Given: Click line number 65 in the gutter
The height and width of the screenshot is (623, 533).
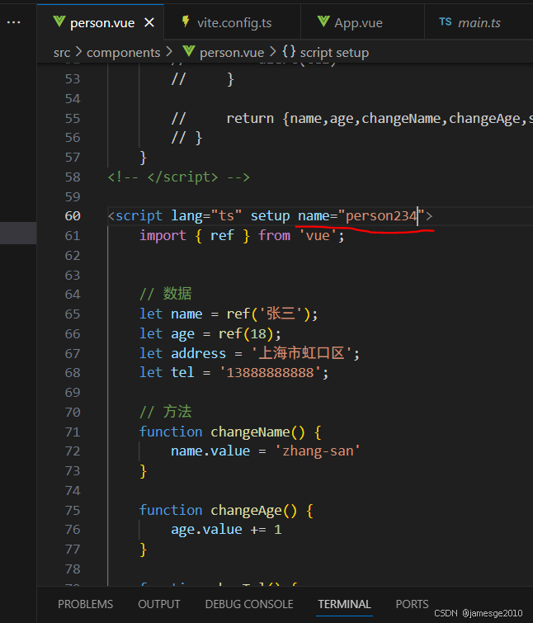Looking at the screenshot, I should (x=73, y=314).
